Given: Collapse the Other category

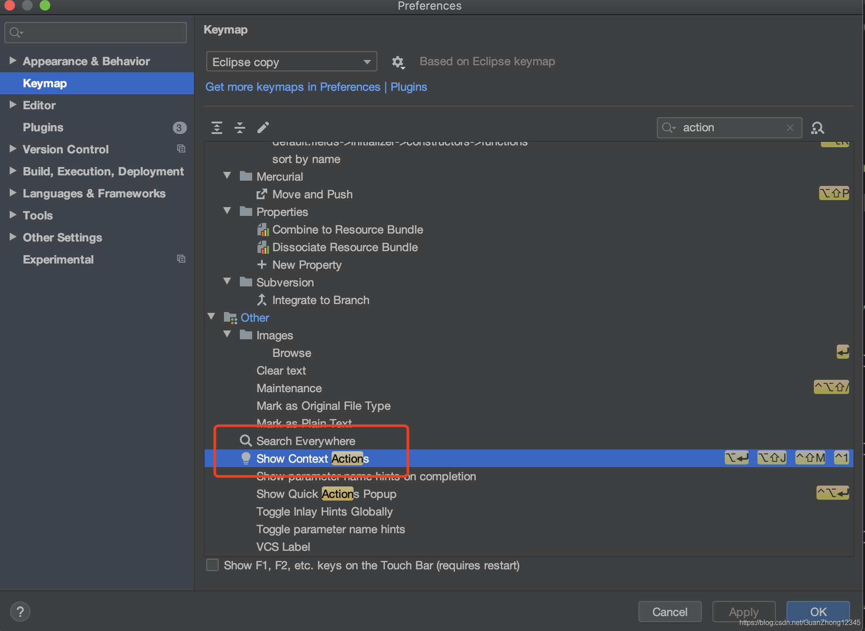Looking at the screenshot, I should coord(211,316).
